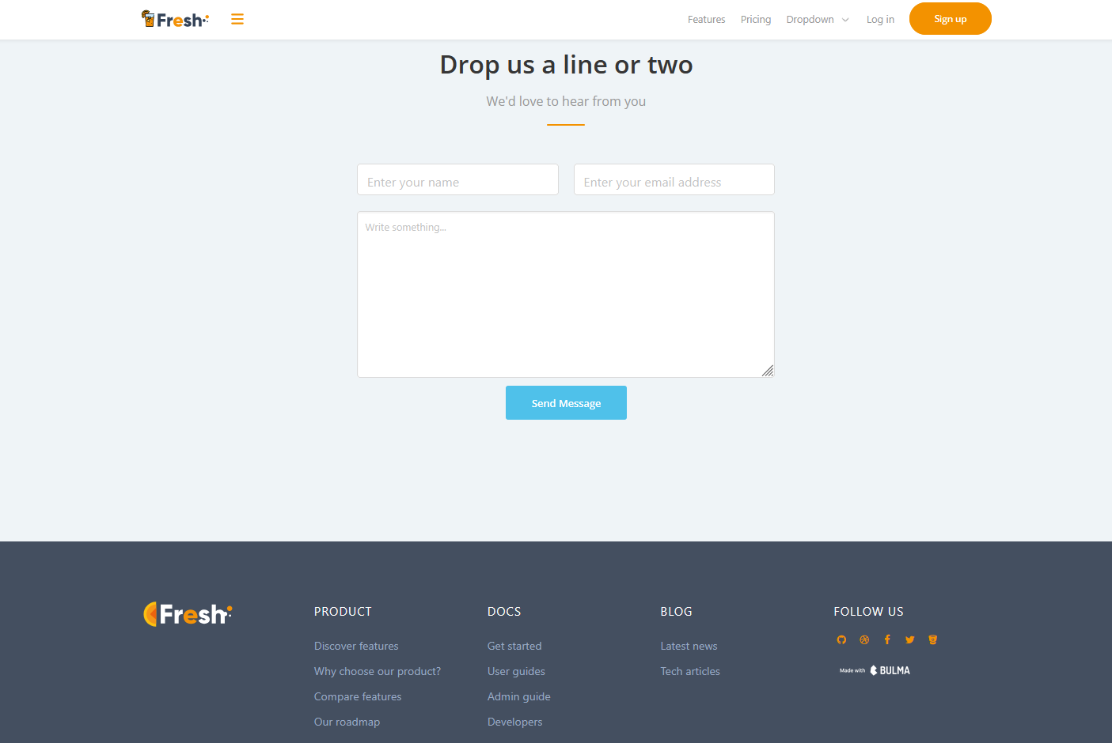Click the email address input field
The height and width of the screenshot is (743, 1112).
click(674, 180)
